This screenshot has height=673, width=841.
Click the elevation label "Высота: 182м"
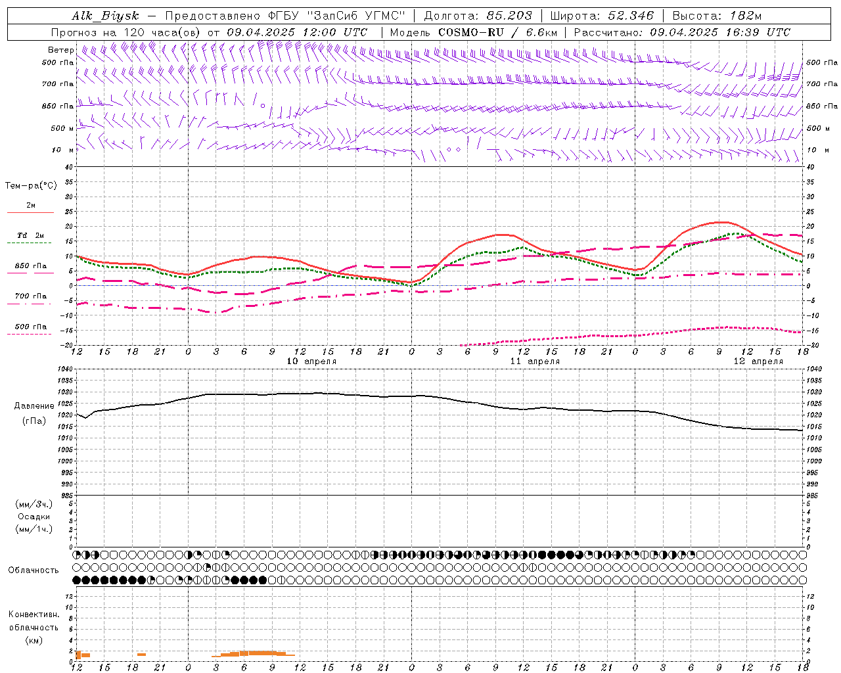point(717,16)
